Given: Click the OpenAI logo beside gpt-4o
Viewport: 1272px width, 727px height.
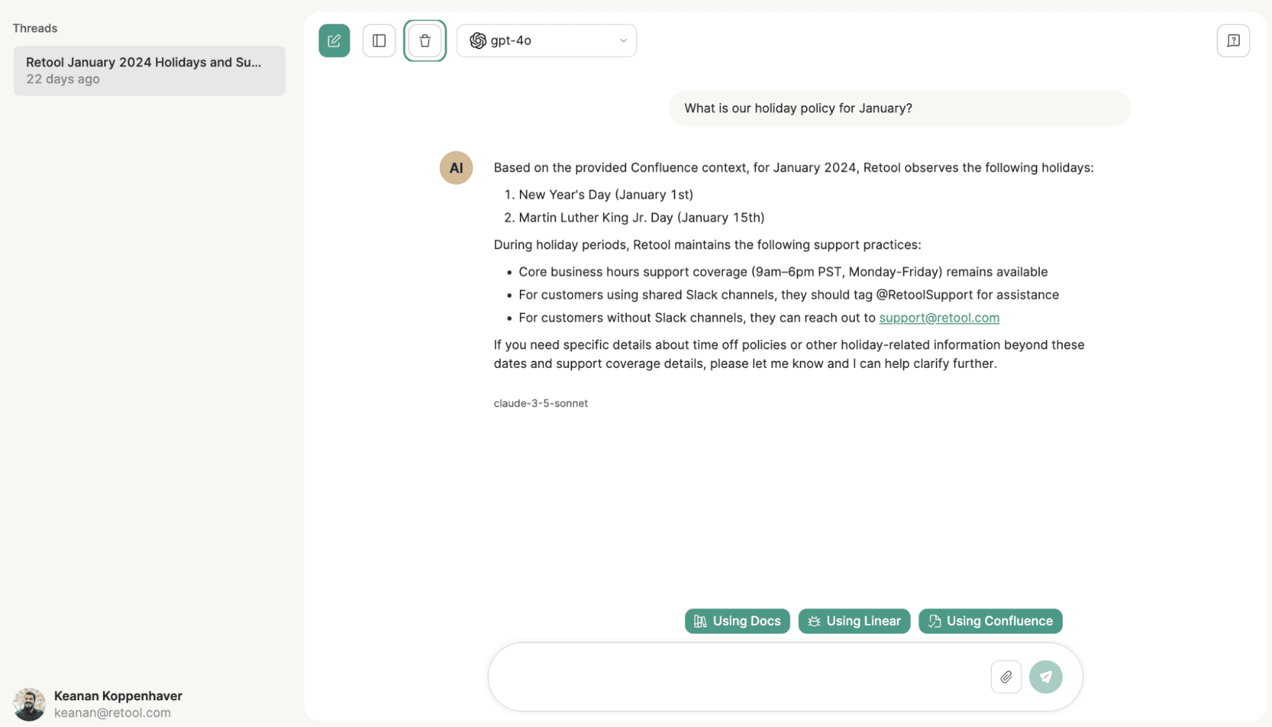Looking at the screenshot, I should coord(478,41).
